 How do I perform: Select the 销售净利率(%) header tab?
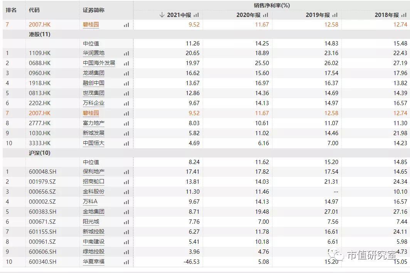pos(271,5)
